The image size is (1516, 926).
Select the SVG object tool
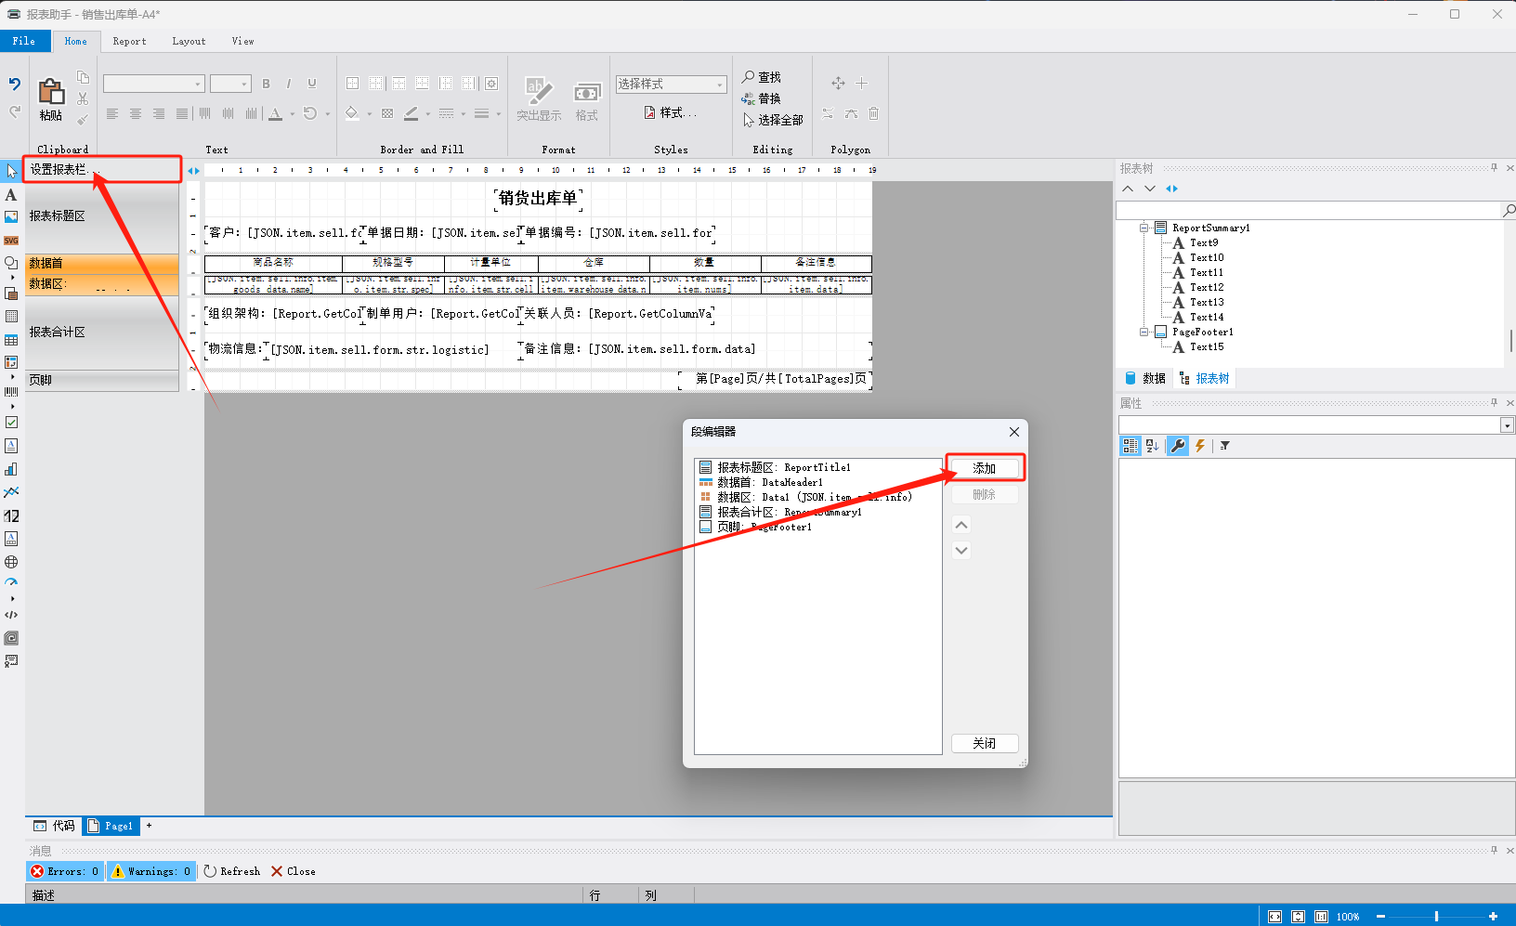pyautogui.click(x=11, y=241)
